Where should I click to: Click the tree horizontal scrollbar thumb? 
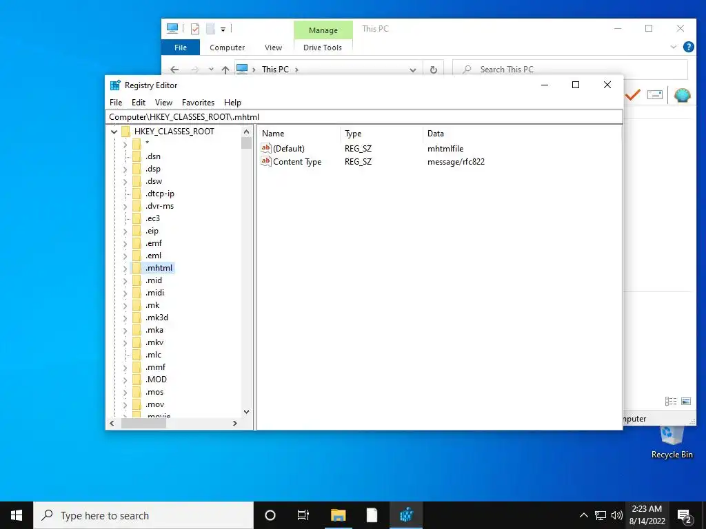(x=143, y=424)
